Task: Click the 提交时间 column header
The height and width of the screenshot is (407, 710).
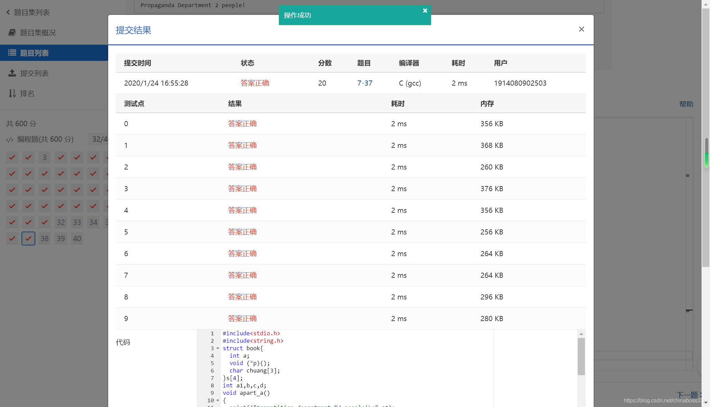Action: (138, 63)
